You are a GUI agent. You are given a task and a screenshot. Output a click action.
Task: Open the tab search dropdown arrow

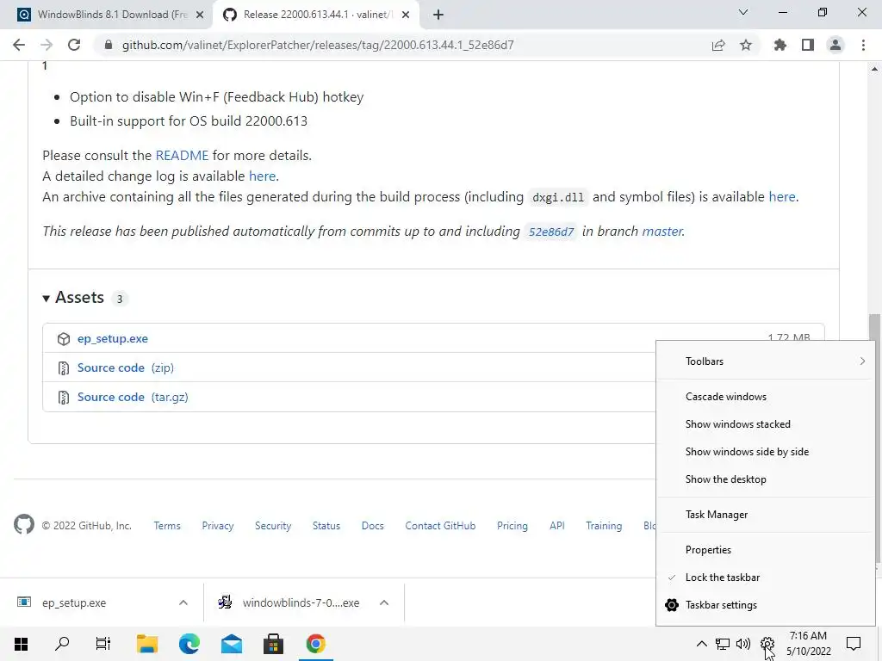pos(743,12)
